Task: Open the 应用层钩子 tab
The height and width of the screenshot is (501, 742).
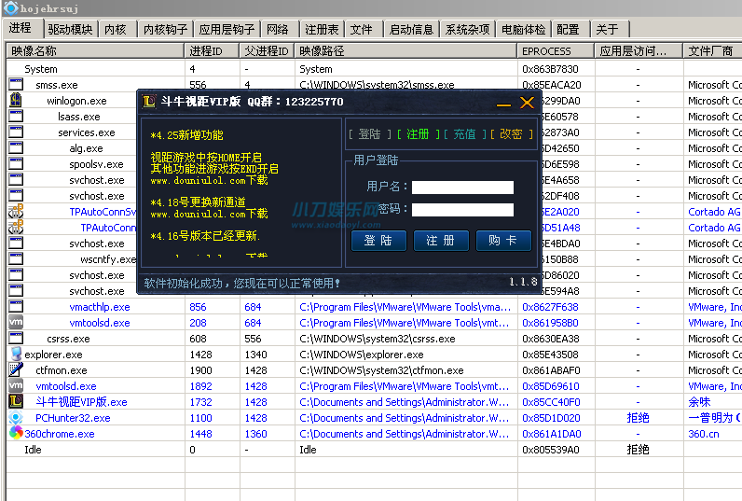Action: coord(227,29)
